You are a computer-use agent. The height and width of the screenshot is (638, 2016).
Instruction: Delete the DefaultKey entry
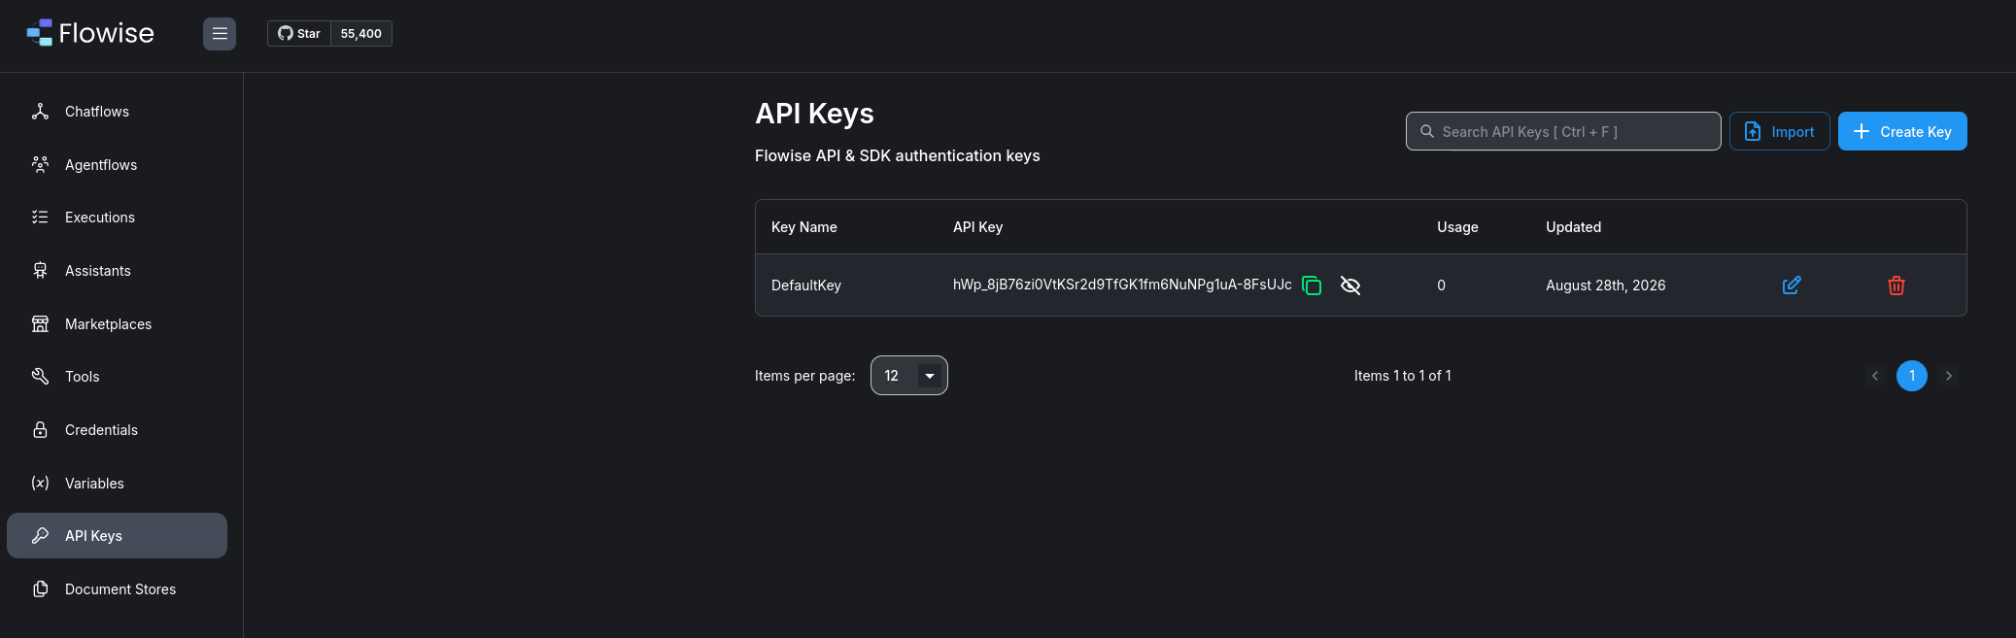point(1896,285)
